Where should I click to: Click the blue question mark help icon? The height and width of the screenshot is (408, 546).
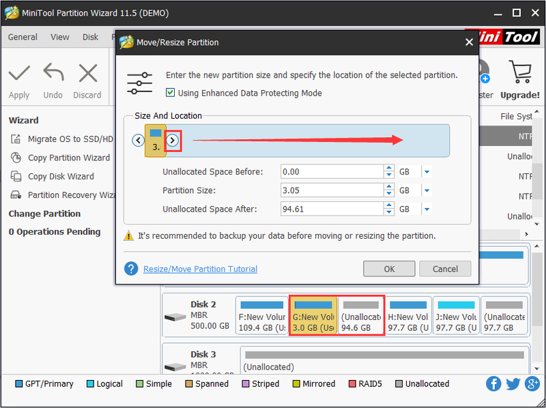(x=131, y=269)
